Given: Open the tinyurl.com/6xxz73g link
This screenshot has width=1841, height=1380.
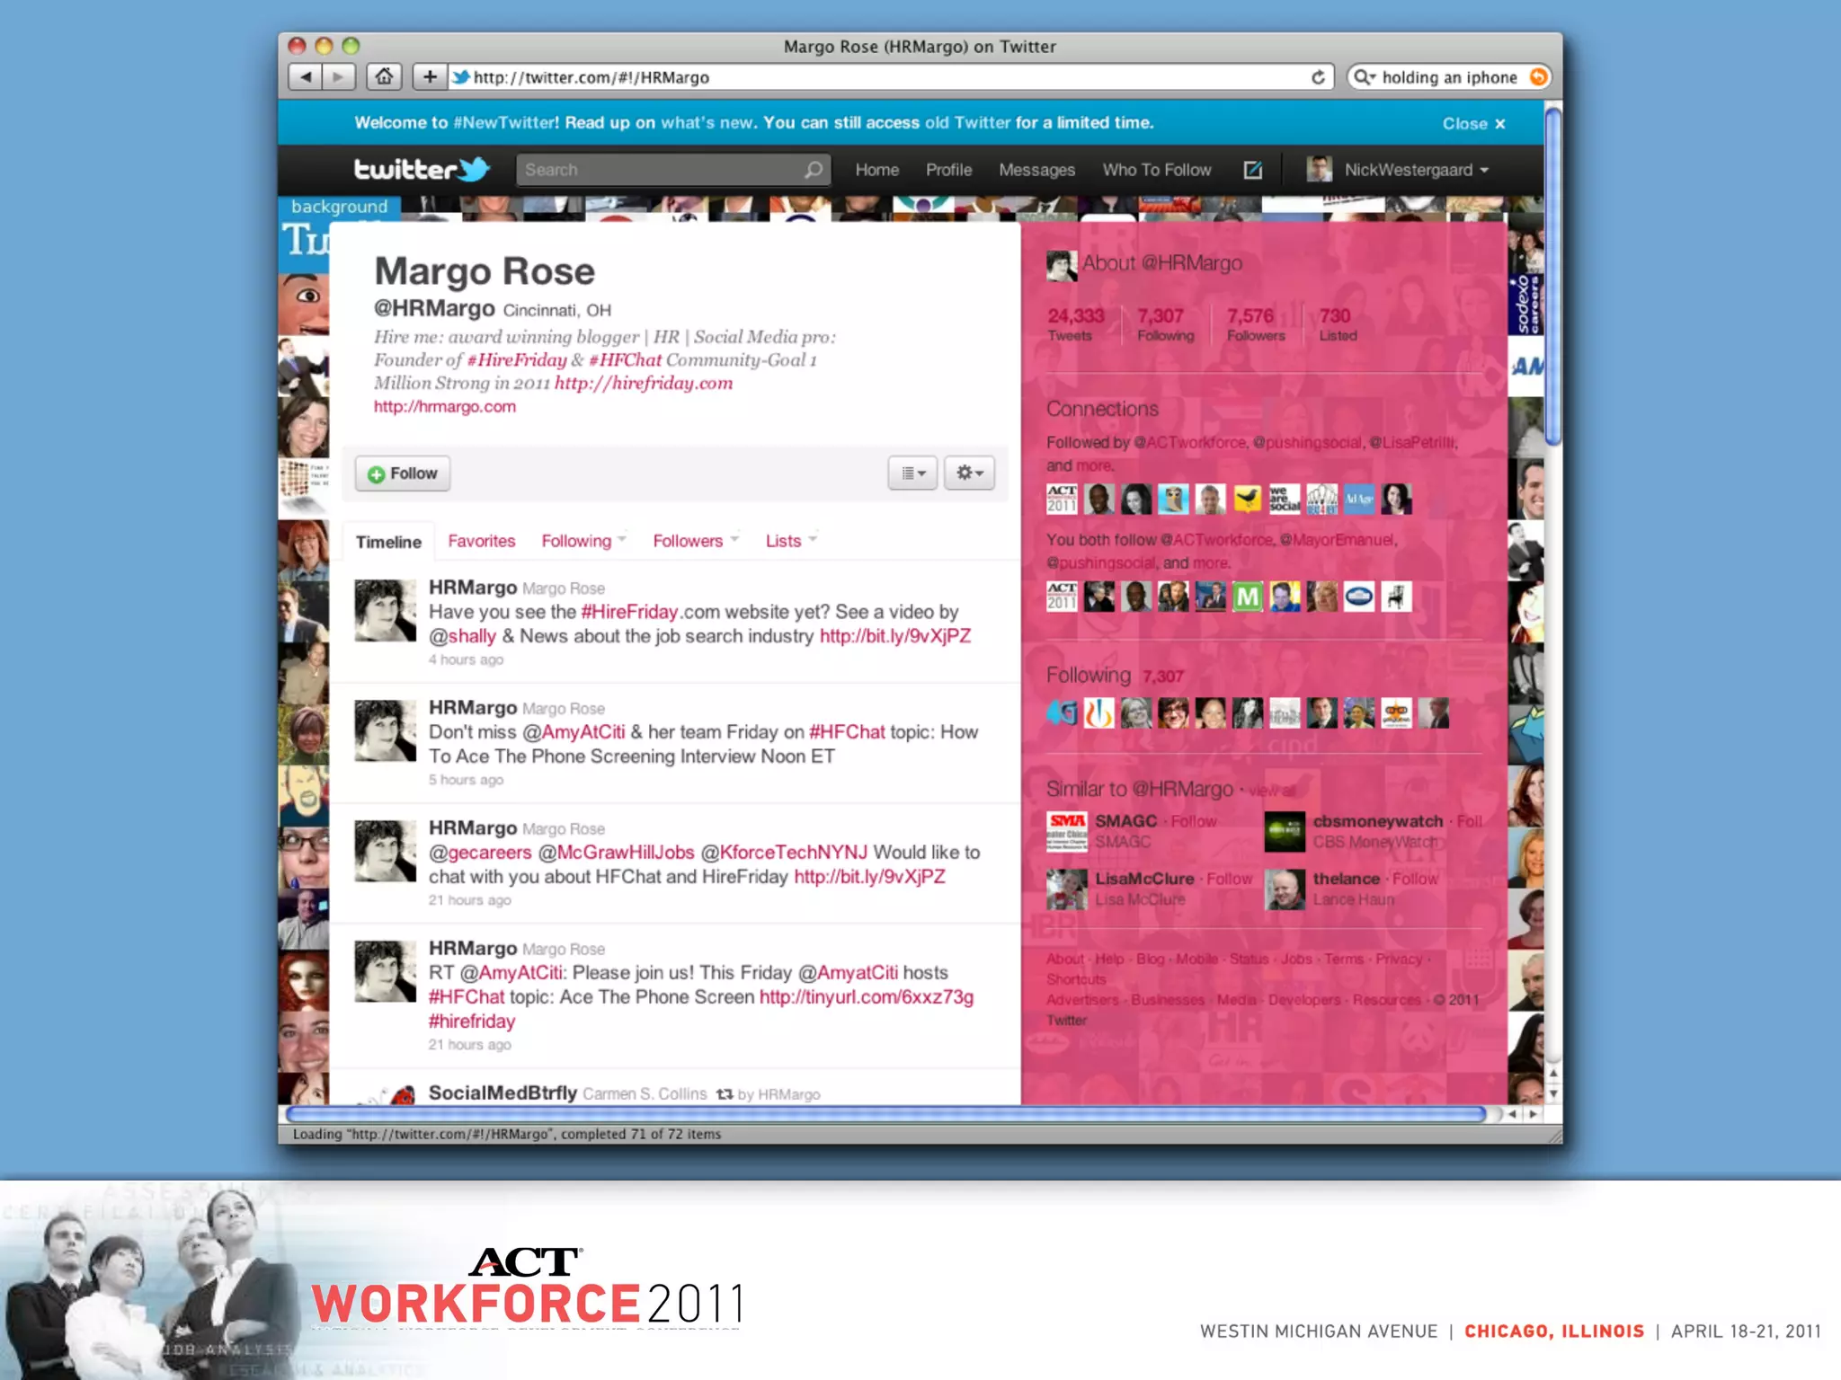Looking at the screenshot, I should (867, 997).
